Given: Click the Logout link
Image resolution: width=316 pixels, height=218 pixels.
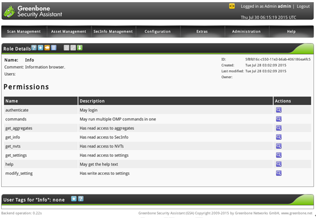Looking at the screenshot, I should pyautogui.click(x=303, y=7).
